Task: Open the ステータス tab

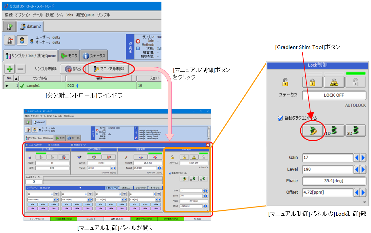Action: [94, 56]
